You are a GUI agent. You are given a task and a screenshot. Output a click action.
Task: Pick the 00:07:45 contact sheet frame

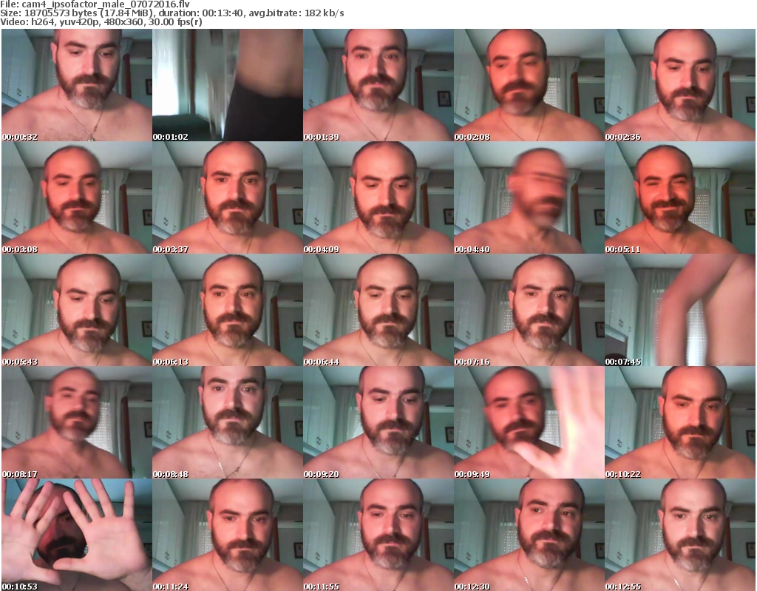680,310
